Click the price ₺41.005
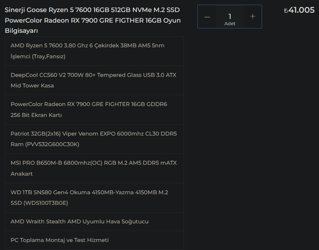The width and height of the screenshot is (319, 250). [299, 10]
